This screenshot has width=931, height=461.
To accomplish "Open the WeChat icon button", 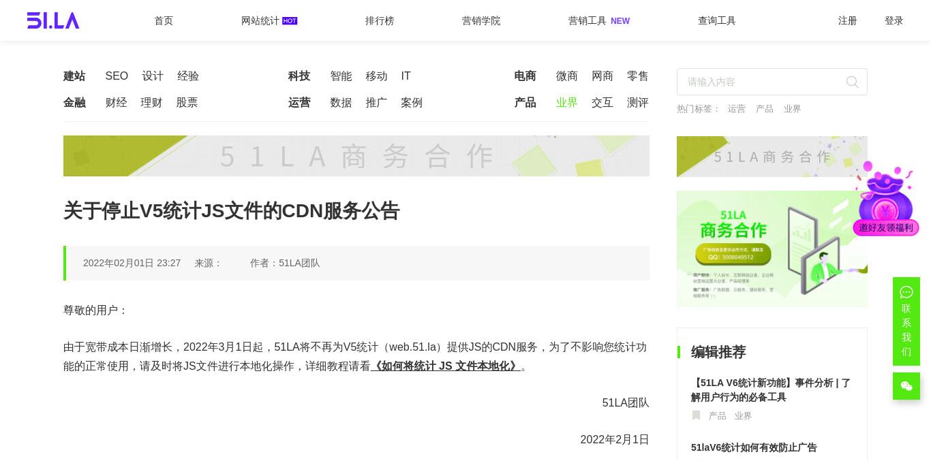I will pos(906,386).
